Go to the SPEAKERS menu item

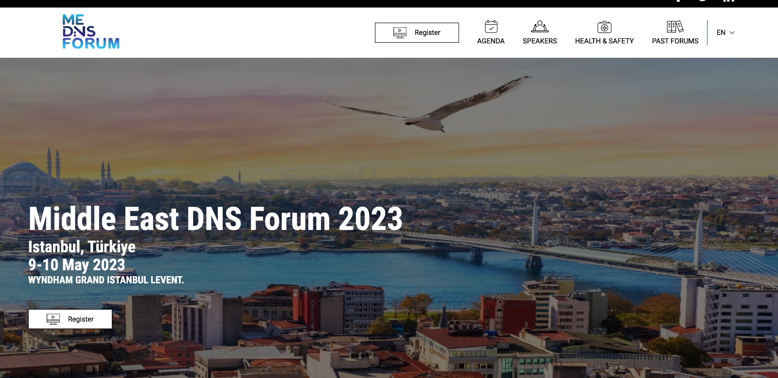(x=540, y=41)
